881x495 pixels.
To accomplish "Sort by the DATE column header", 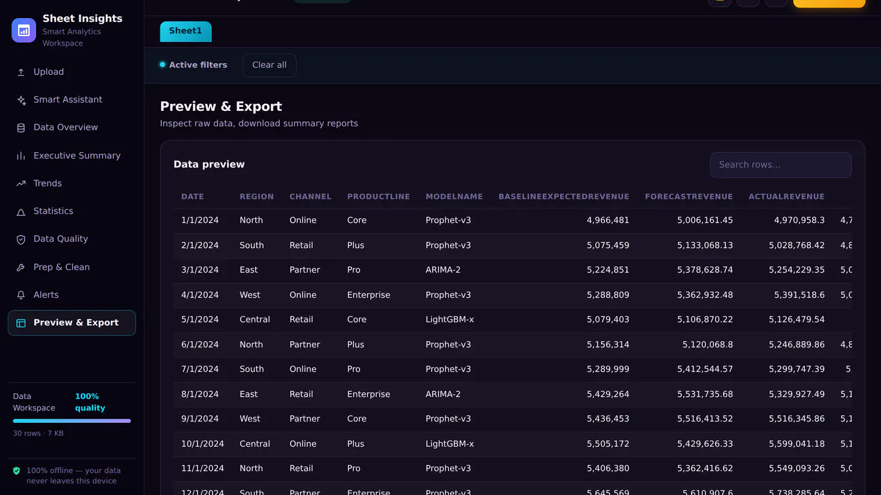I will pyautogui.click(x=192, y=197).
